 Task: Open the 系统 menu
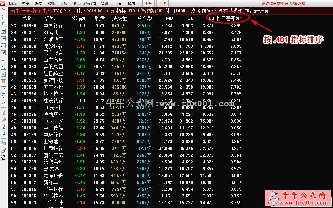click(12, 3)
